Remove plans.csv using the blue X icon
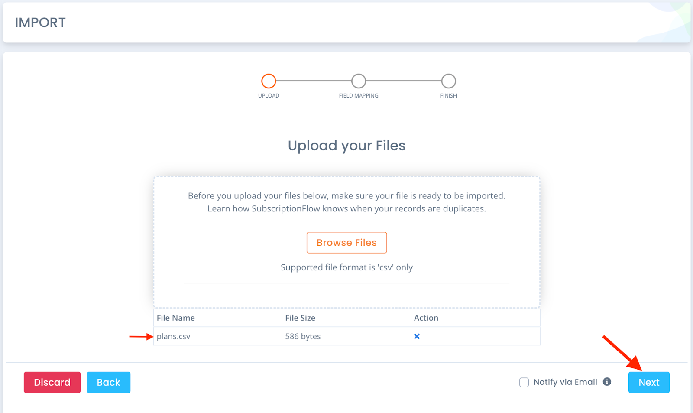This screenshot has width=693, height=413. tap(417, 336)
